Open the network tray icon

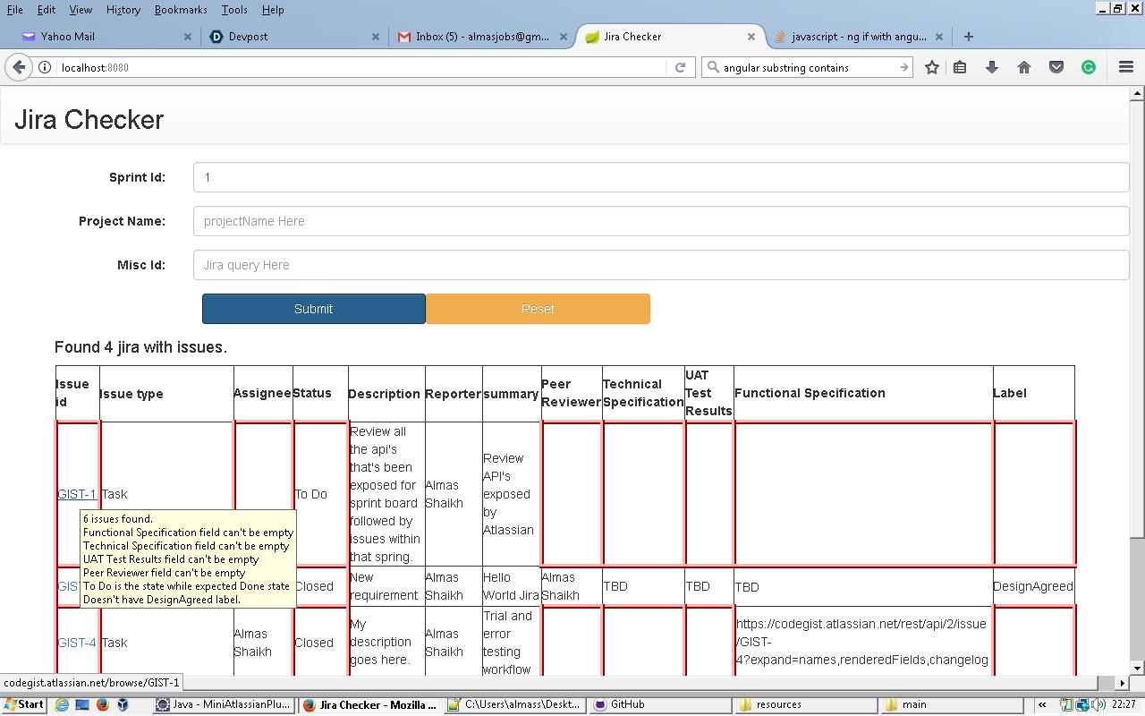point(1082,704)
